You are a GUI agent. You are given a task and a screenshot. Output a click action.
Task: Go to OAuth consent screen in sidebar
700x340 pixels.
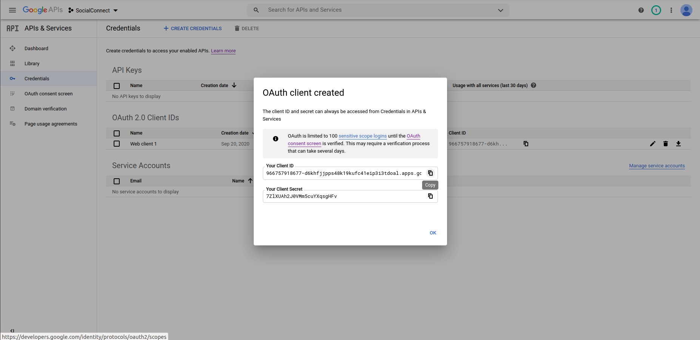point(48,94)
